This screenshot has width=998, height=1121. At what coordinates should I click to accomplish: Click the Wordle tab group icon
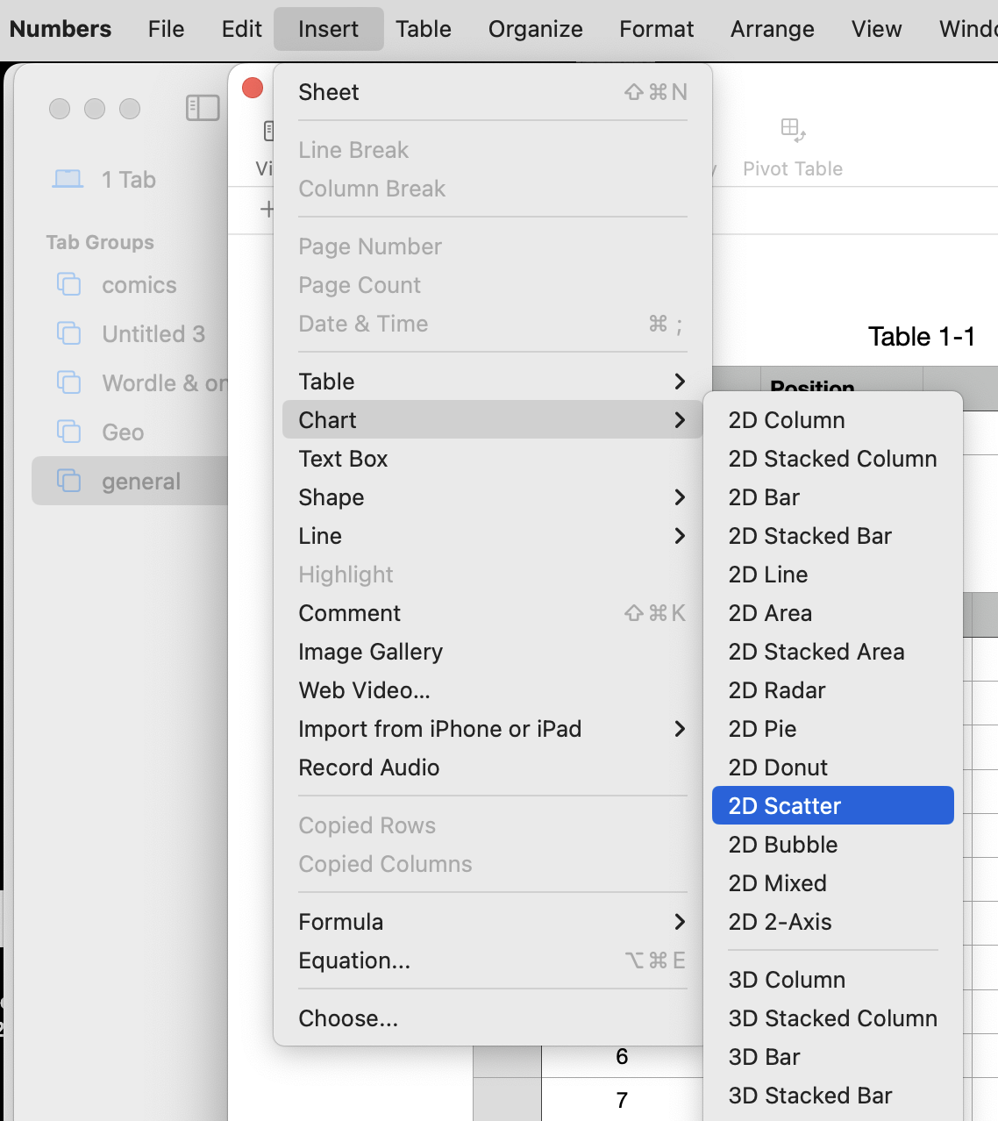coord(68,382)
